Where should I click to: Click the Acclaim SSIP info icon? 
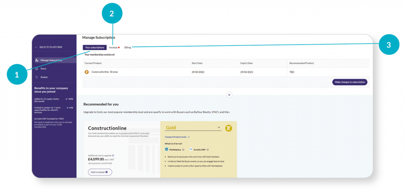point(207,150)
